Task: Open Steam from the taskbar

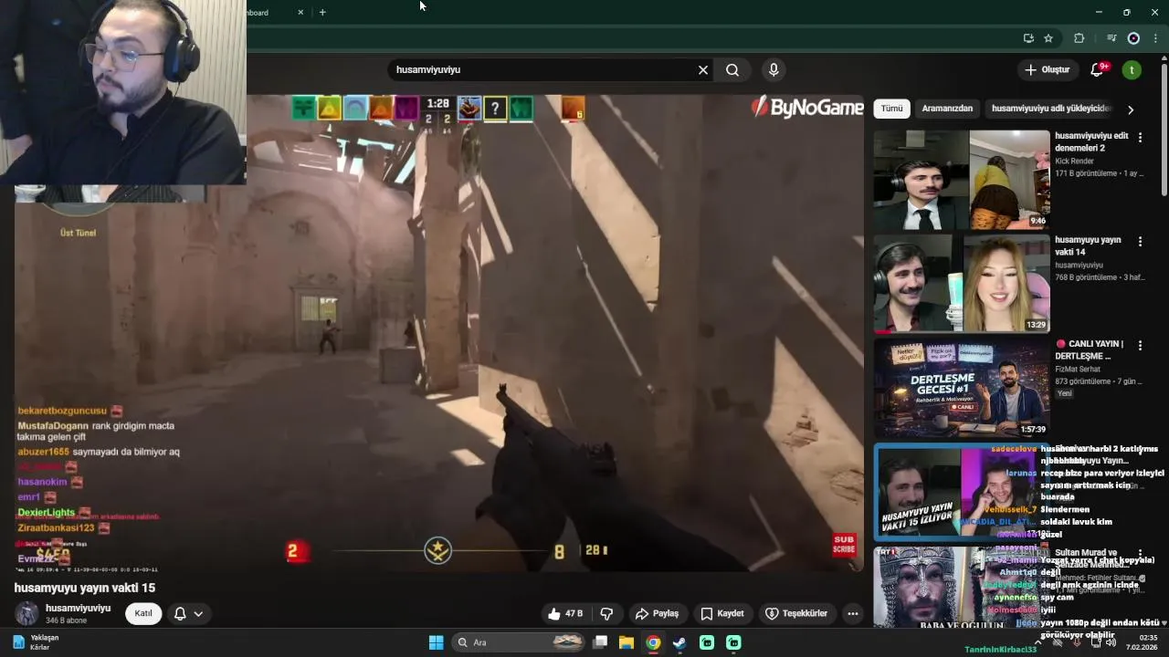Action: point(679,642)
